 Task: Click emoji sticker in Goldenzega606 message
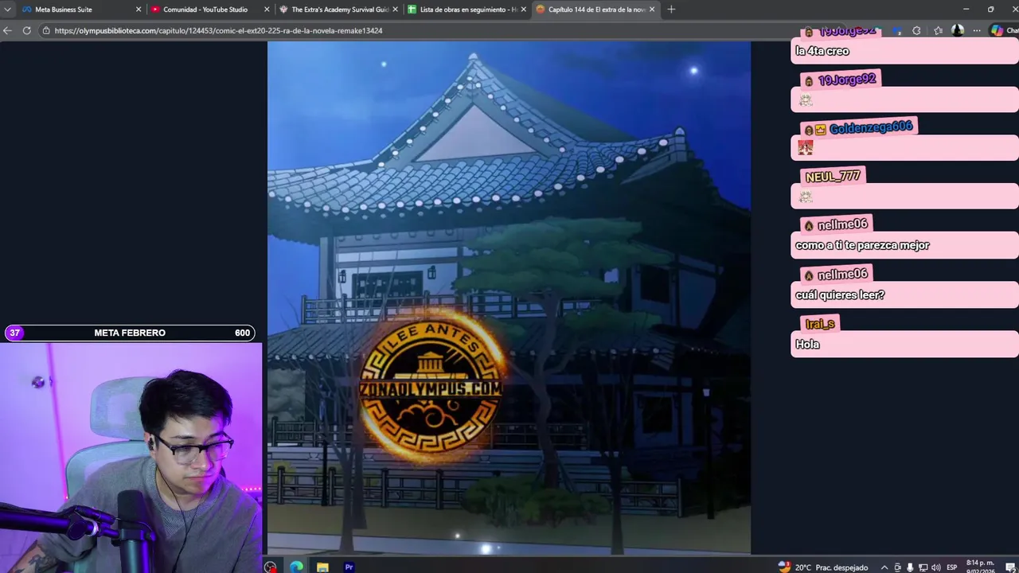point(806,148)
